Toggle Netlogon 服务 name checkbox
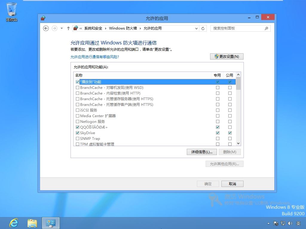The image size is (306, 229). pyautogui.click(x=77, y=122)
